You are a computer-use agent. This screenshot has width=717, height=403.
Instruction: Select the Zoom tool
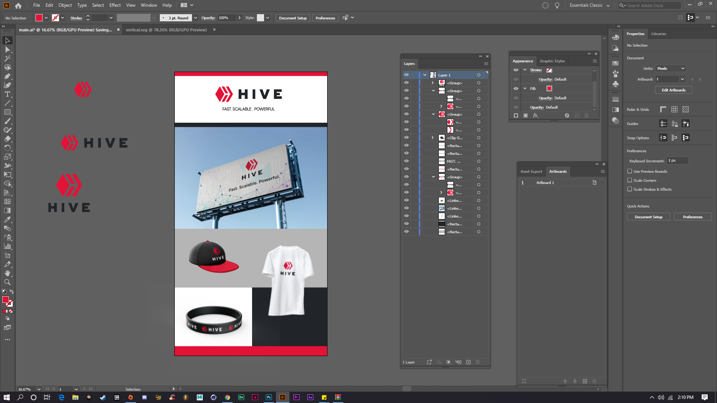pos(7,282)
